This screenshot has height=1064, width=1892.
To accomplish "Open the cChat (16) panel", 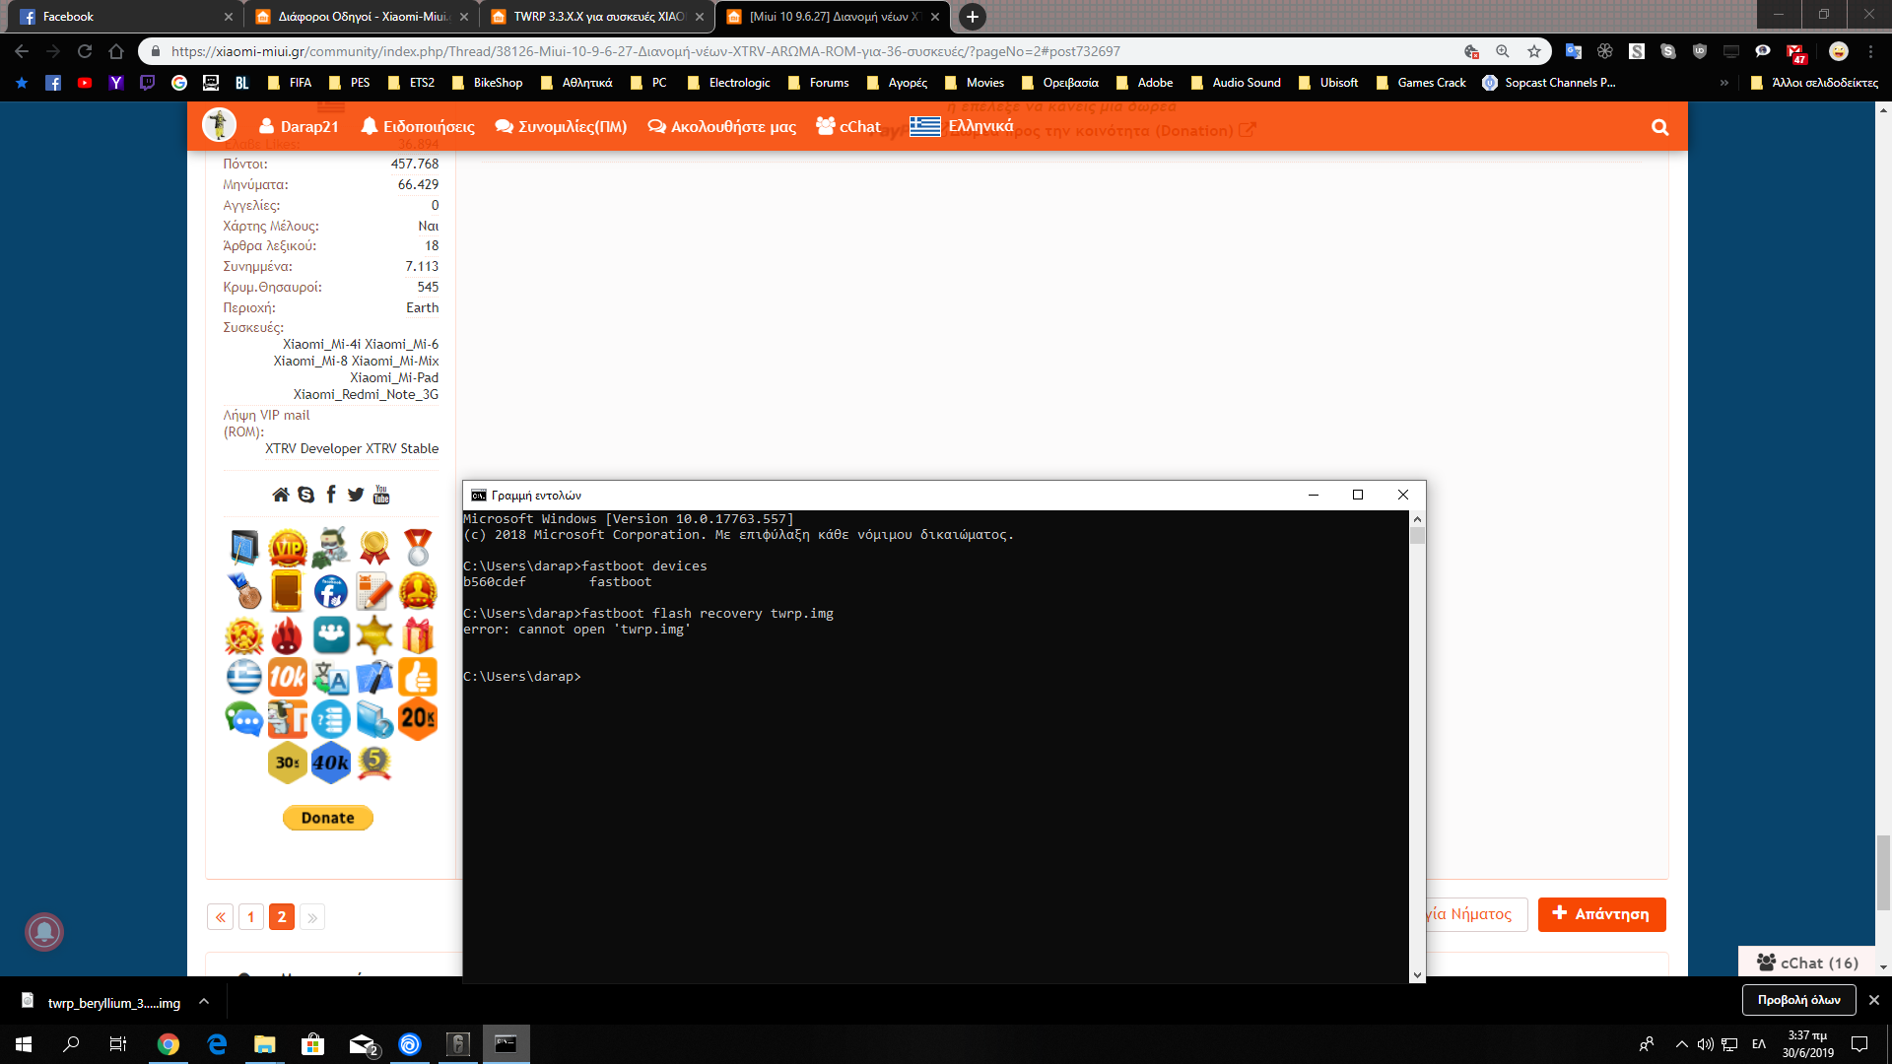I will [1807, 963].
